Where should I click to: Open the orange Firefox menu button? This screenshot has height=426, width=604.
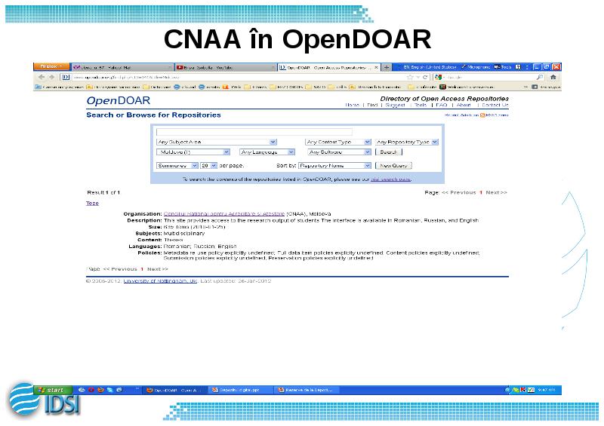[x=51, y=66]
